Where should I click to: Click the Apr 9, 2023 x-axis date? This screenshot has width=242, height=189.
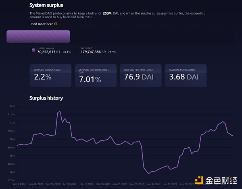(x=19, y=184)
